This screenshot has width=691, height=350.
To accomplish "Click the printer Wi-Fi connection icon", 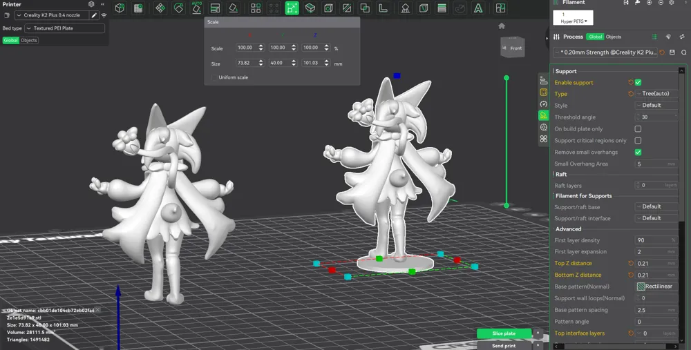I will 104,15.
